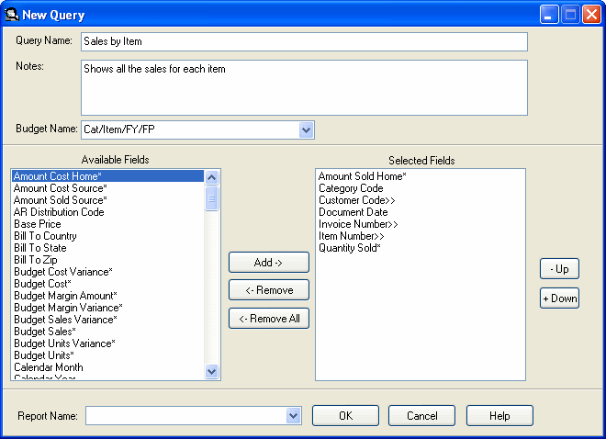
Task: Select Budget Units Variance* field
Action: (x=107, y=343)
